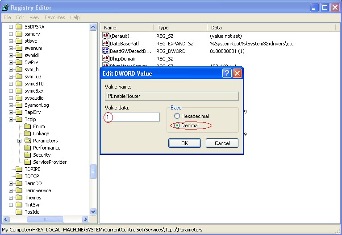342x235 pixels.
Task: Click the SysmonLog folder icon
Action: [x=19, y=105]
